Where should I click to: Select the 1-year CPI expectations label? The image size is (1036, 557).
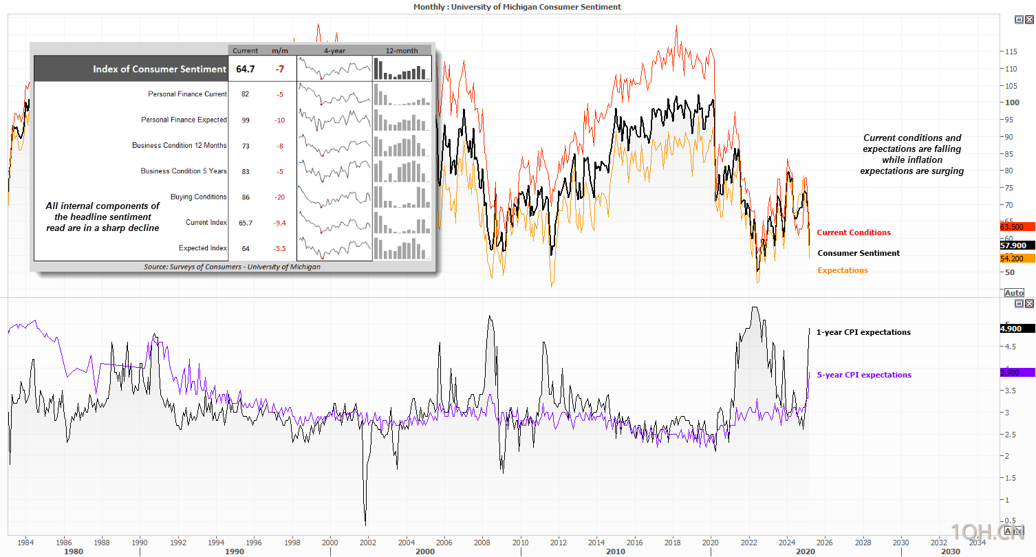(863, 332)
